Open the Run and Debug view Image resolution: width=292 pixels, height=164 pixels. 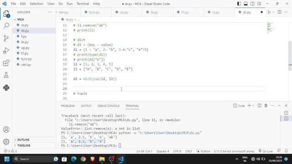6,51
